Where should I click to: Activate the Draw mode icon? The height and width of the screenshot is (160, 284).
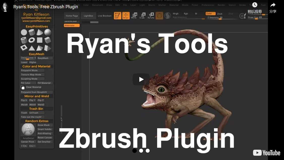126,16
